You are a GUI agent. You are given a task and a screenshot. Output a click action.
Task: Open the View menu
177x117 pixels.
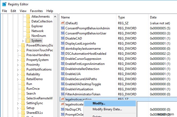click(23, 11)
